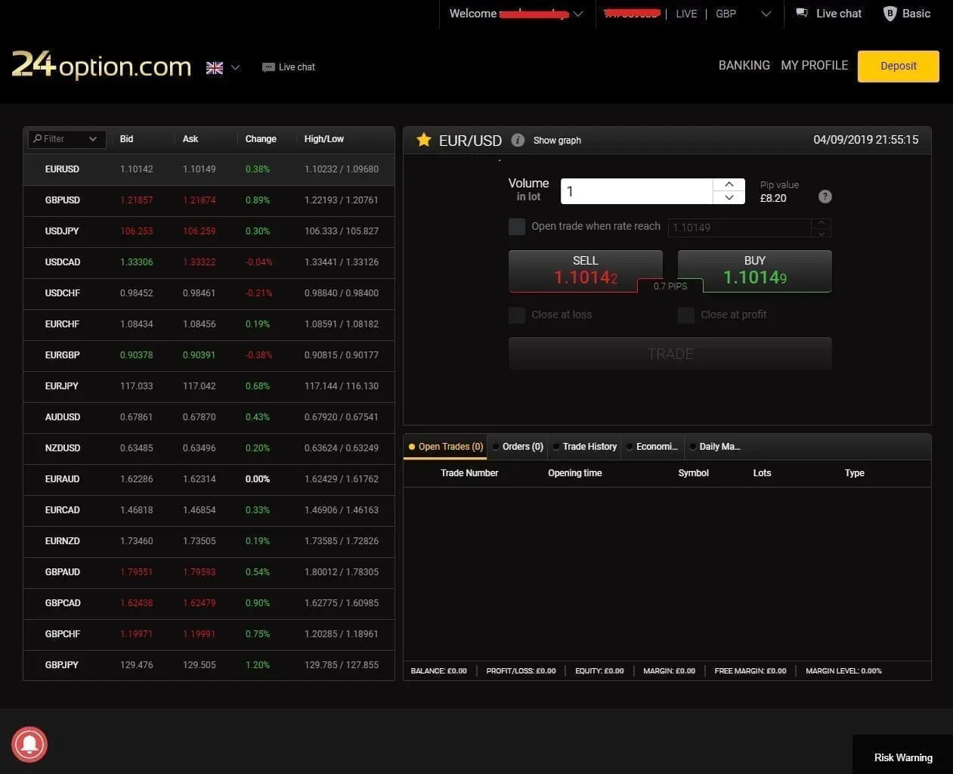This screenshot has width=953, height=774.
Task: Click the Trade Number column header
Action: [x=469, y=473]
